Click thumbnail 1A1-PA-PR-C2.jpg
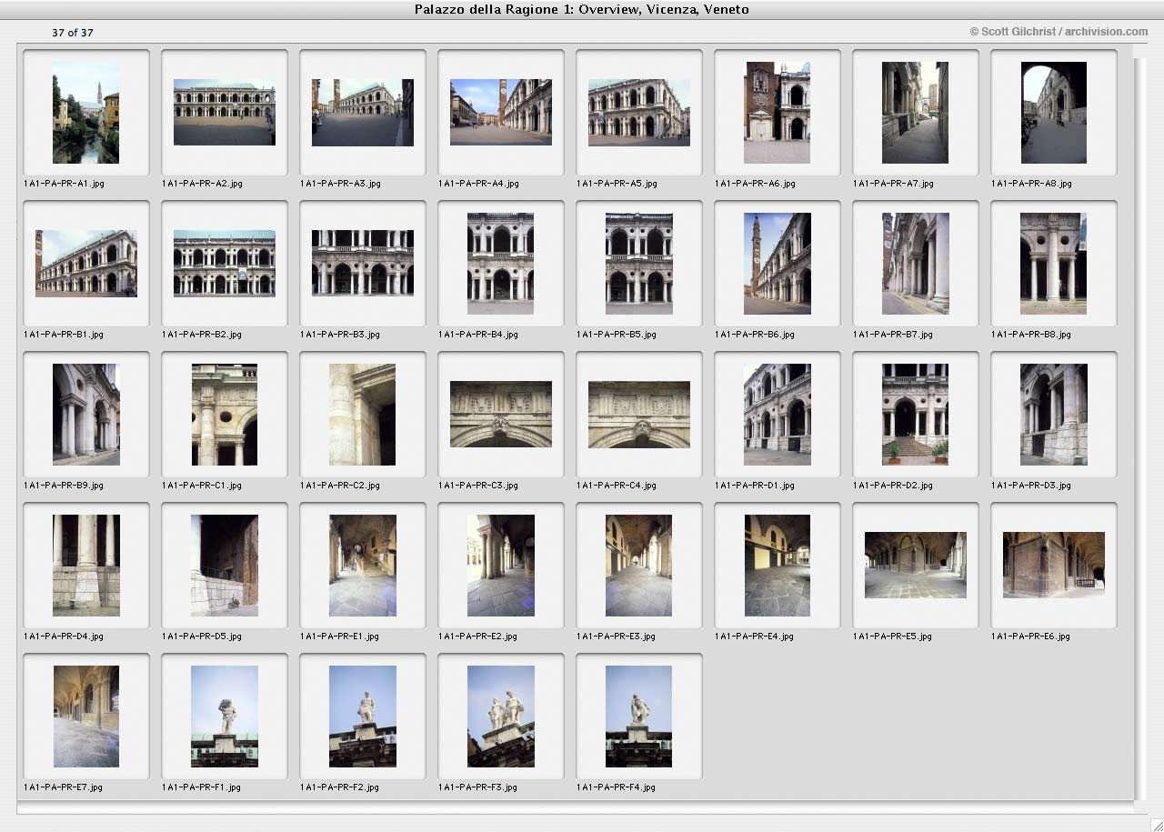The height and width of the screenshot is (832, 1164). pos(363,415)
